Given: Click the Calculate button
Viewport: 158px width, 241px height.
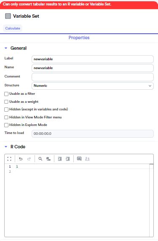Looking at the screenshot, I should pos(13,28).
